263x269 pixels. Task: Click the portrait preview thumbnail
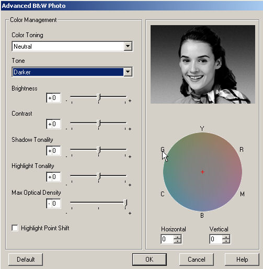click(203, 64)
